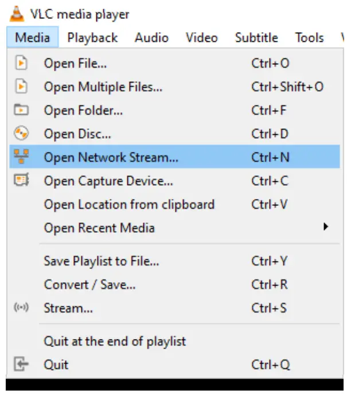
Task: Open the Audio menu
Action: click(x=151, y=38)
